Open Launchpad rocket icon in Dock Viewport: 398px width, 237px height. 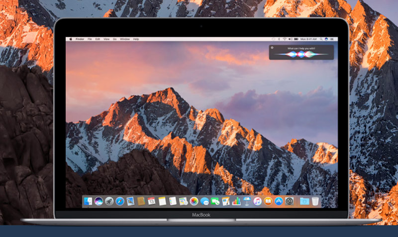pyautogui.click(x=109, y=202)
